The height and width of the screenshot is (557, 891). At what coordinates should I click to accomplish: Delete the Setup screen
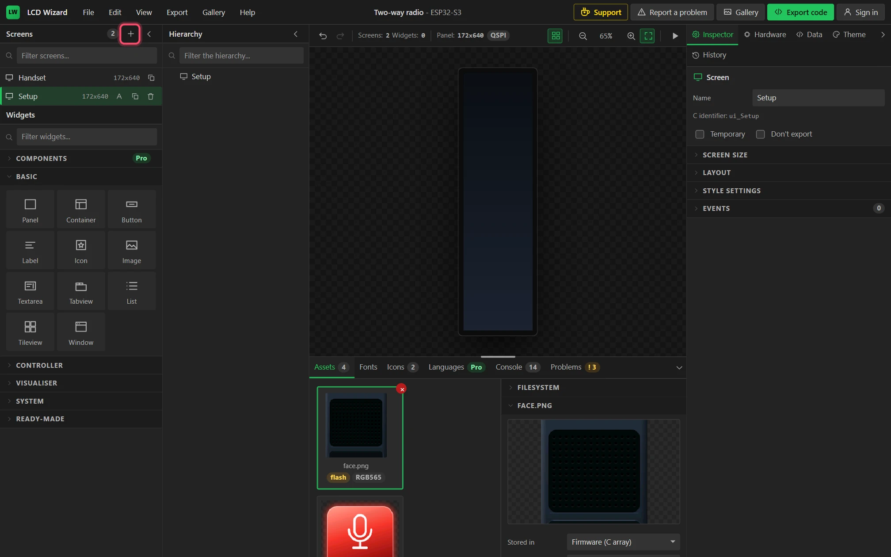pyautogui.click(x=151, y=96)
